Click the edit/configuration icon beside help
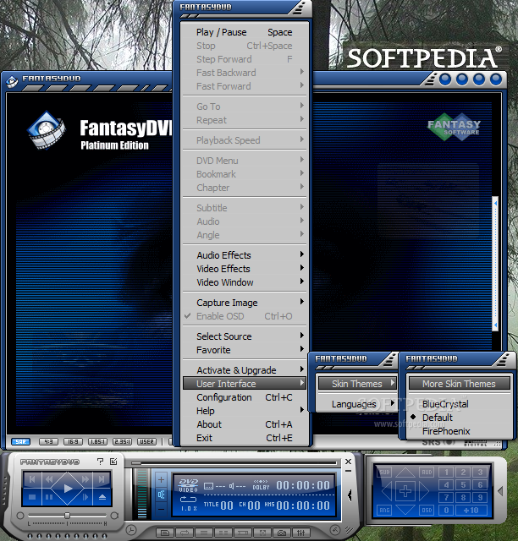518x541 pixels. (113, 462)
